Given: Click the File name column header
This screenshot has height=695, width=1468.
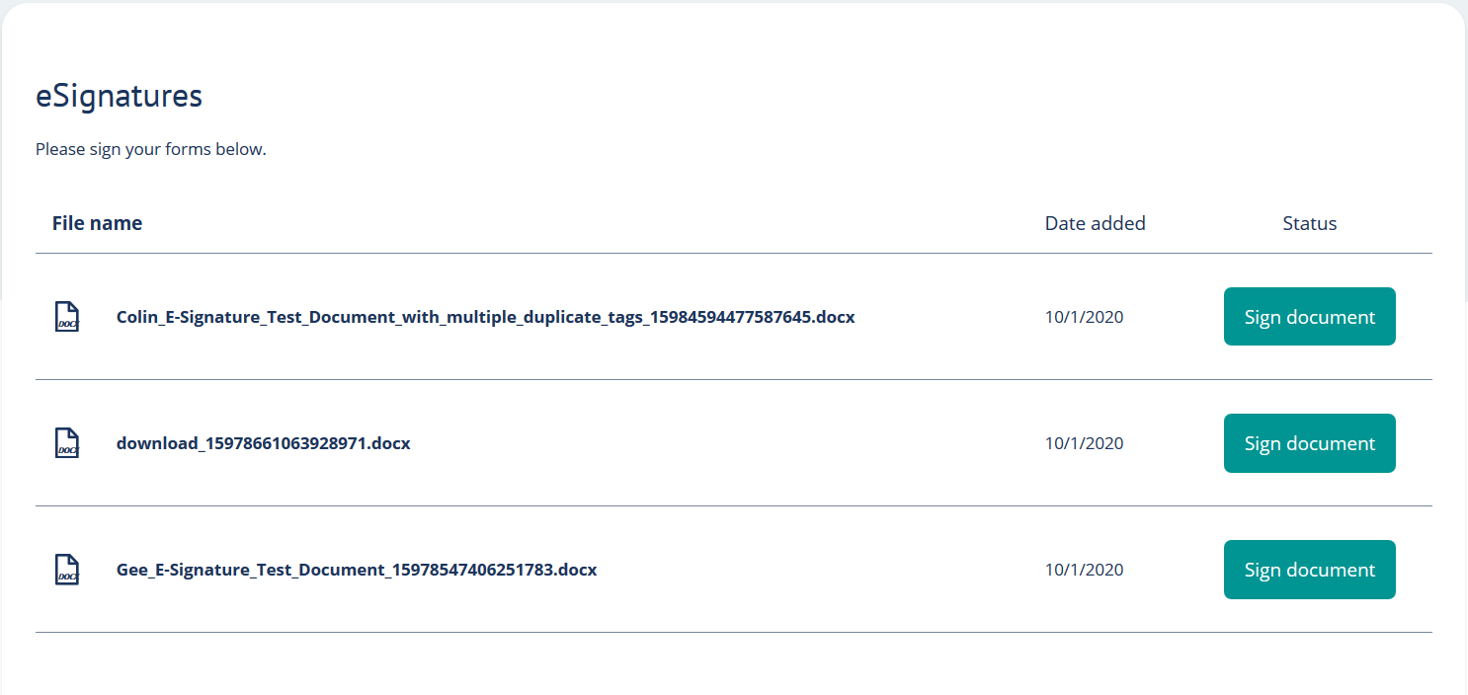Looking at the screenshot, I should pyautogui.click(x=97, y=223).
